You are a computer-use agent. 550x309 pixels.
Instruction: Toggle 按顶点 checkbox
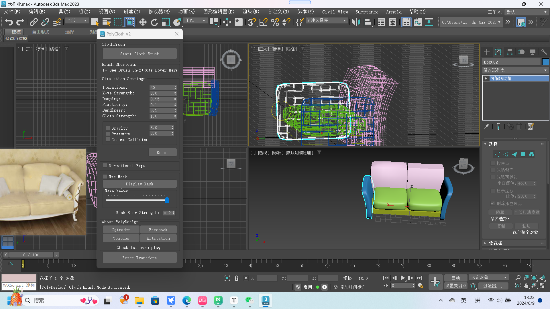pyautogui.click(x=493, y=163)
